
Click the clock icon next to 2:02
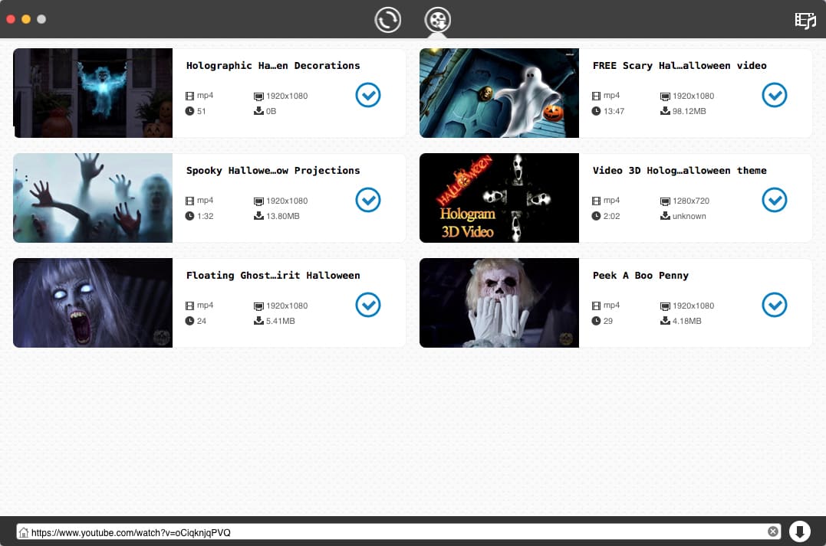pos(596,216)
